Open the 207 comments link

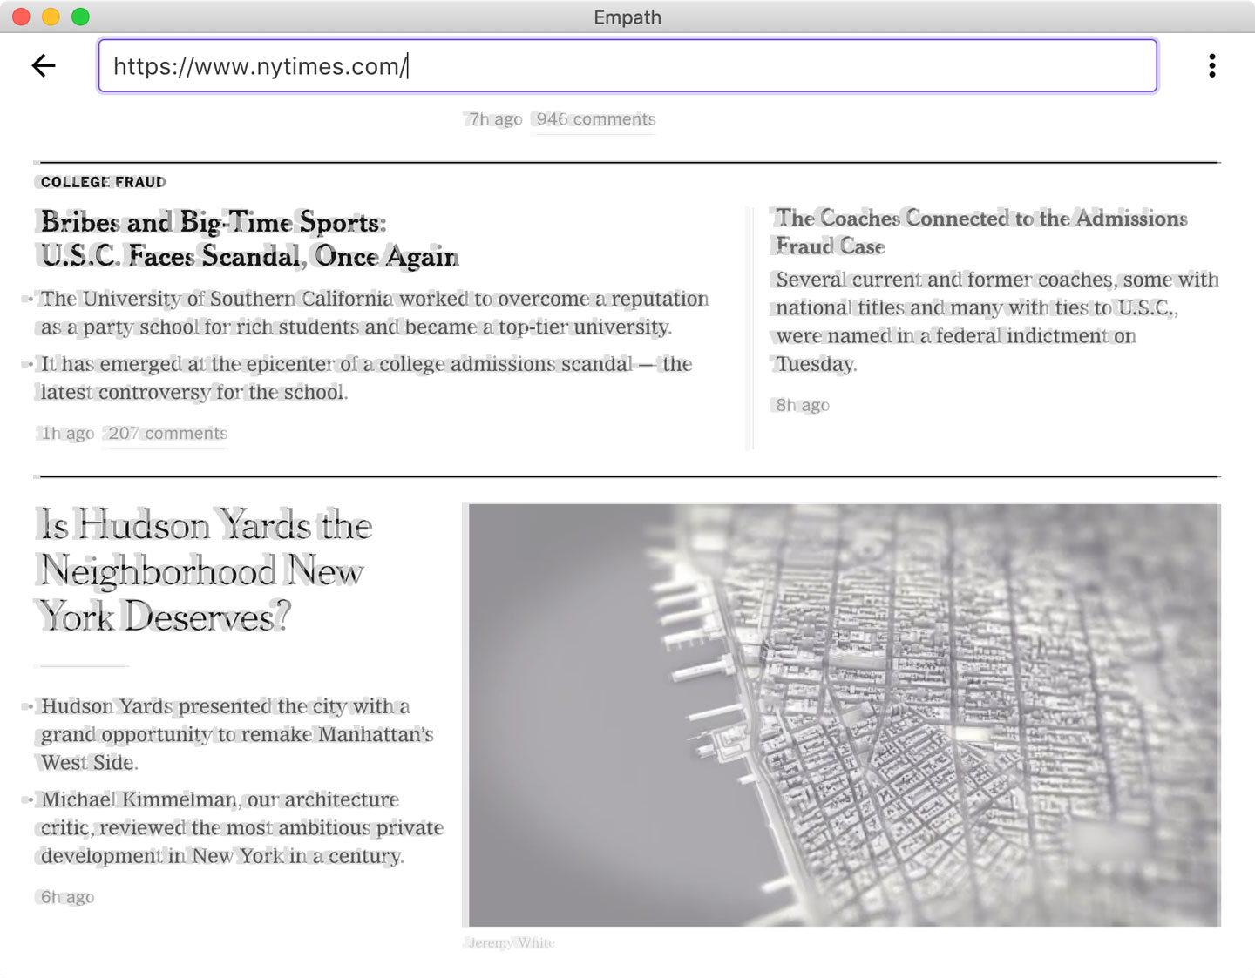click(x=167, y=433)
